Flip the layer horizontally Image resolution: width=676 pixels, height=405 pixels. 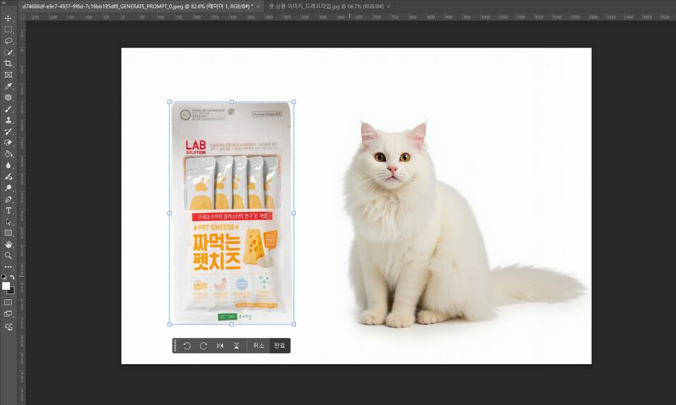click(x=220, y=346)
